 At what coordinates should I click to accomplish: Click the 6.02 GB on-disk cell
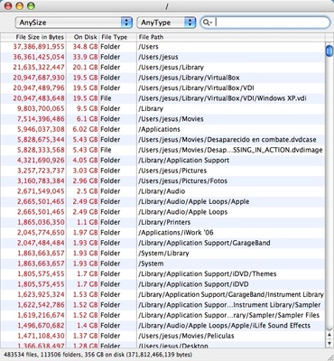pyautogui.click(x=84, y=129)
